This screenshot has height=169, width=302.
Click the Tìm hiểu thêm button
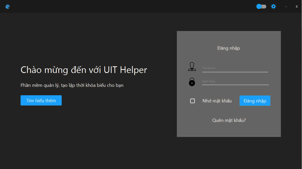click(x=41, y=100)
